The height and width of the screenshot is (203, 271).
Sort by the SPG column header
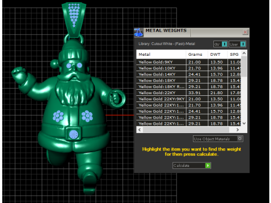(234, 54)
